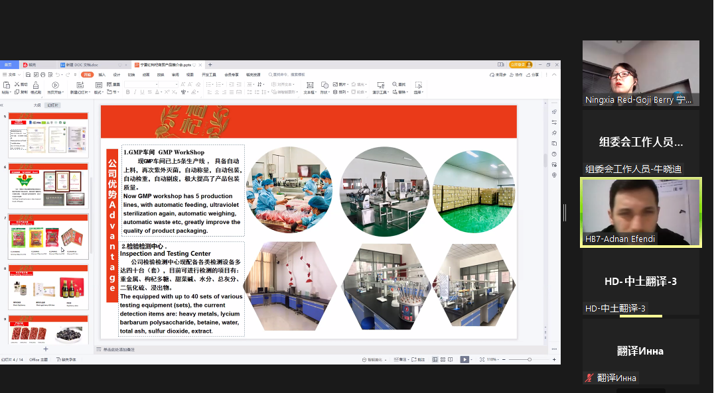Click the 分享 Share button
Screen dimensions: 714x393
point(532,75)
